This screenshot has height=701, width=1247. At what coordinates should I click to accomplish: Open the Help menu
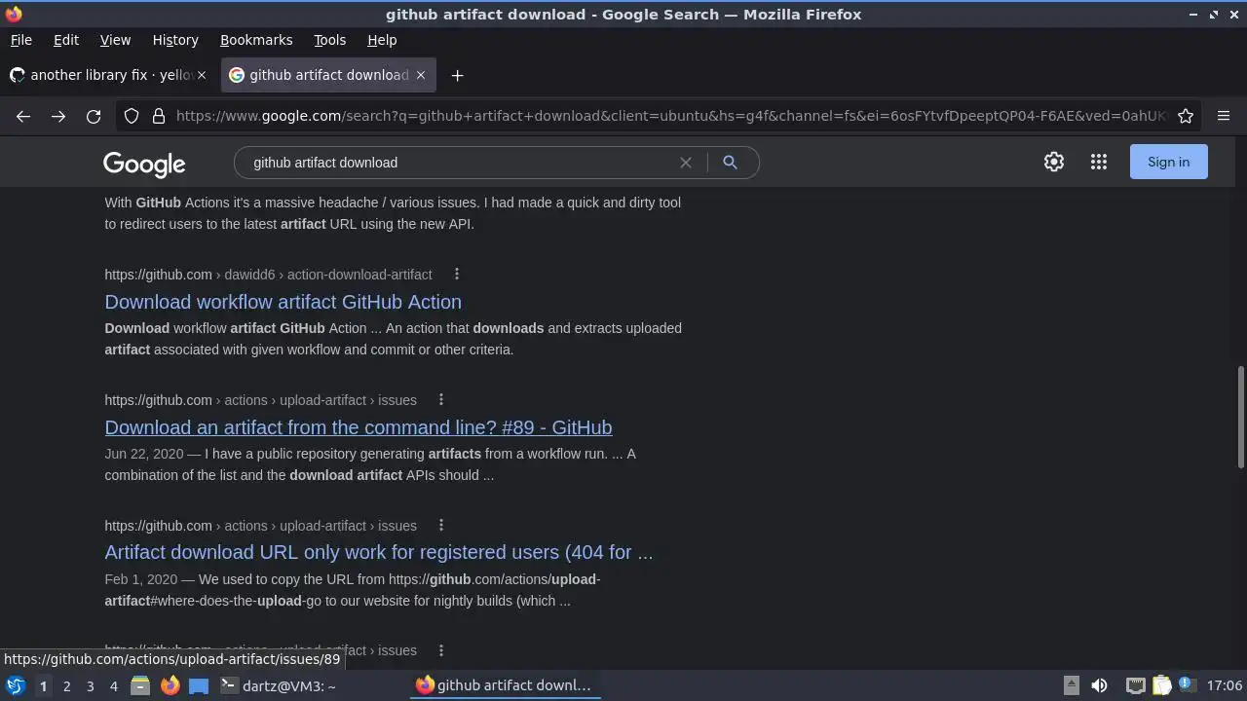[x=382, y=40]
